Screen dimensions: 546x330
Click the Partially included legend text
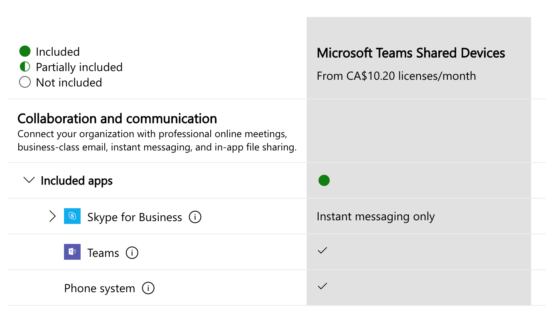coord(79,67)
